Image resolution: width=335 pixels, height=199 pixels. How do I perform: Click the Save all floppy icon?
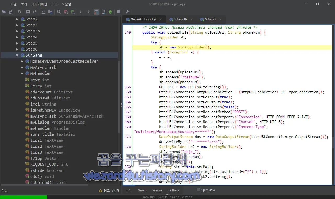[28, 12]
